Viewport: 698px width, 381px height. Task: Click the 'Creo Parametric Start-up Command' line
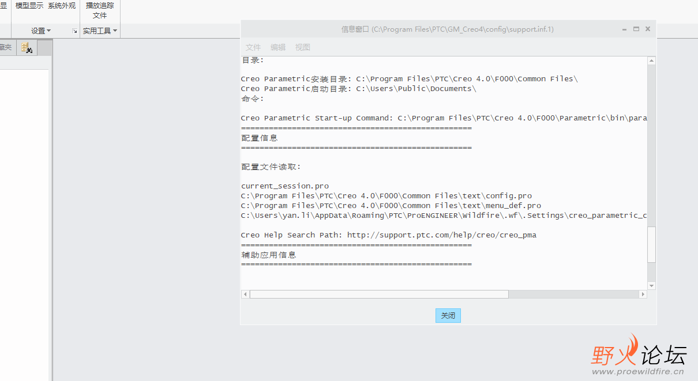pos(444,118)
